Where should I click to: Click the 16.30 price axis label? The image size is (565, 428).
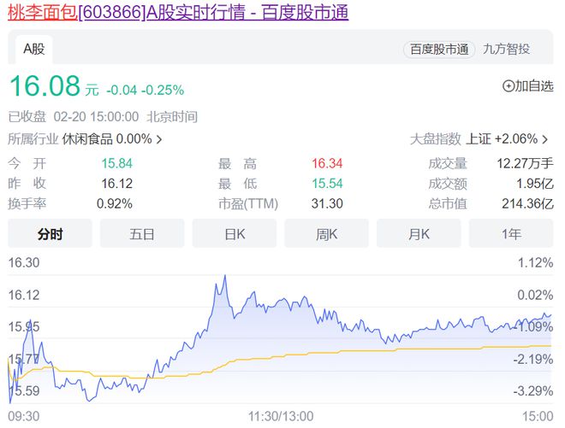(24, 262)
